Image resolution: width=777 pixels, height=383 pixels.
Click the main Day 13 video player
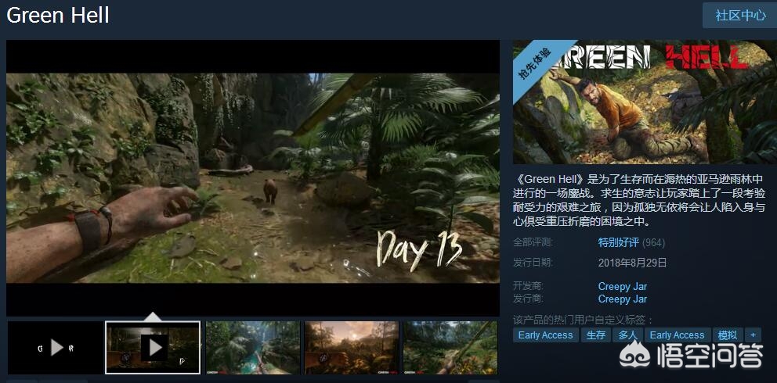tap(252, 178)
